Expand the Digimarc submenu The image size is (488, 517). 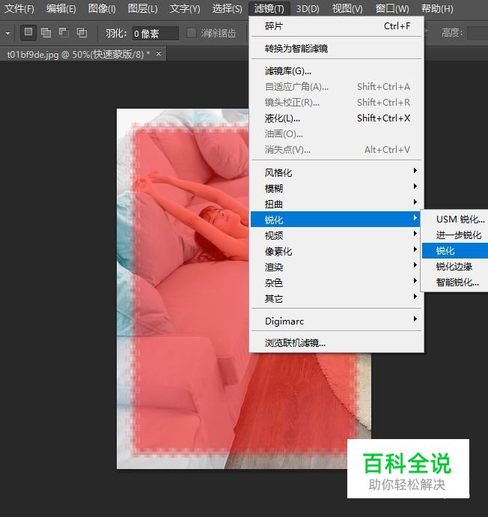(x=336, y=321)
